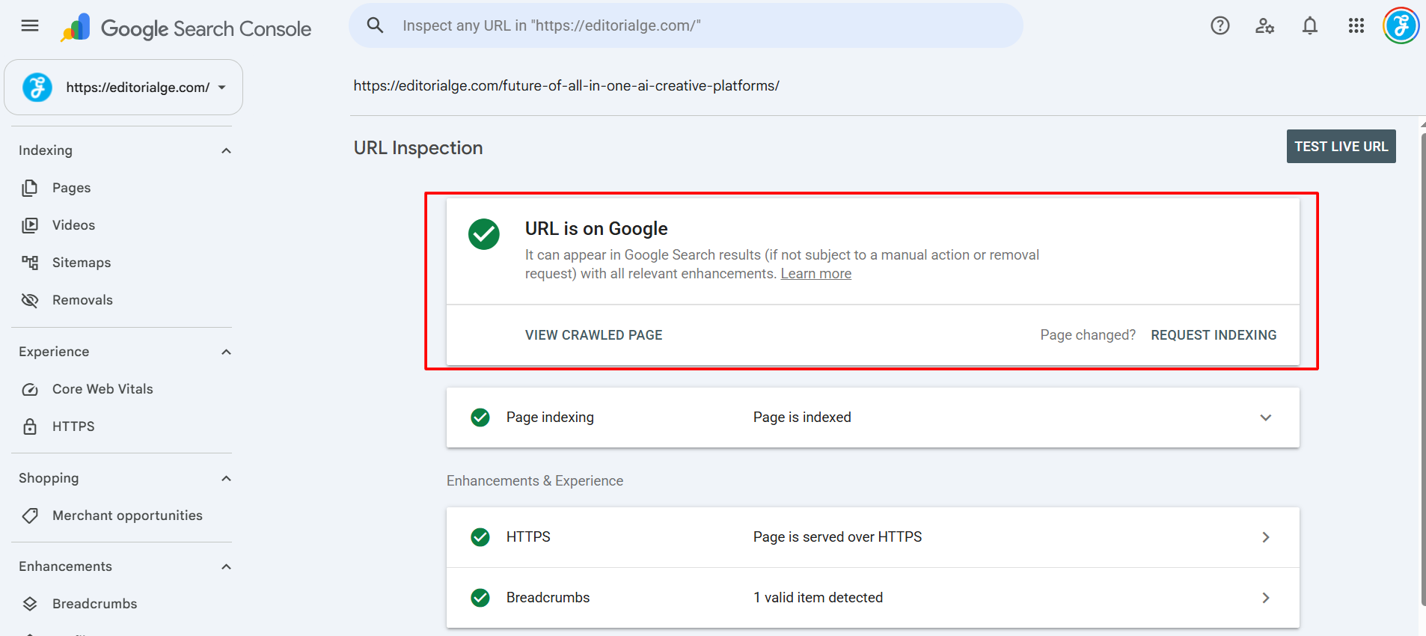Open HTTPS report in sidebar

coord(73,426)
